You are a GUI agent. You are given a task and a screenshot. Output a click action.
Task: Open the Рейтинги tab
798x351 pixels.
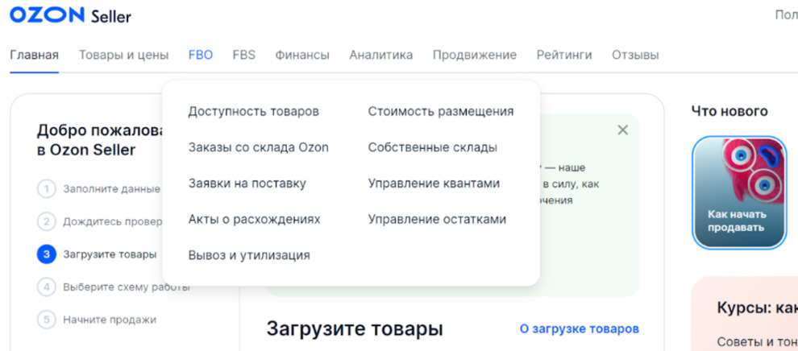[x=564, y=55]
